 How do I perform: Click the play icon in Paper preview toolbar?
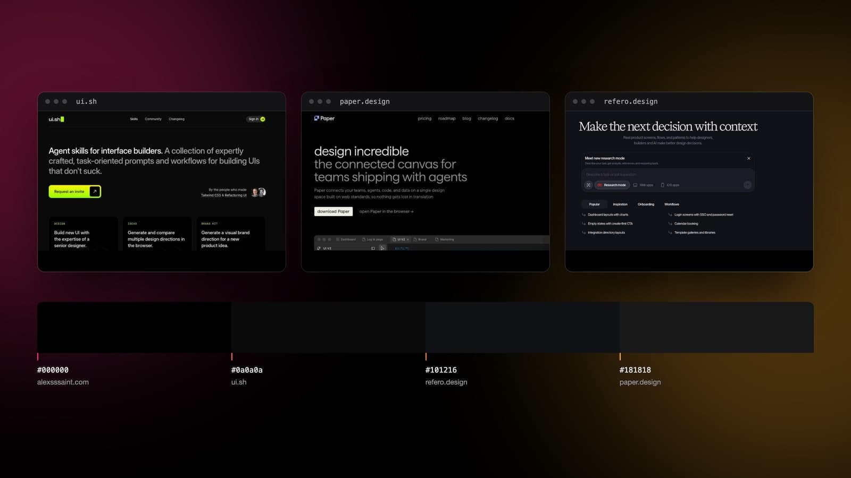[382, 248]
